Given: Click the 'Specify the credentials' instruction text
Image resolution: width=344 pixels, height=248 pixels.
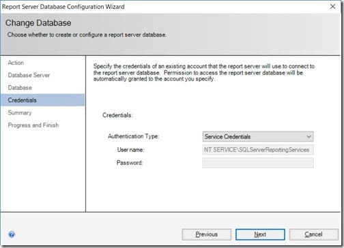Looking at the screenshot, I should point(204,73).
